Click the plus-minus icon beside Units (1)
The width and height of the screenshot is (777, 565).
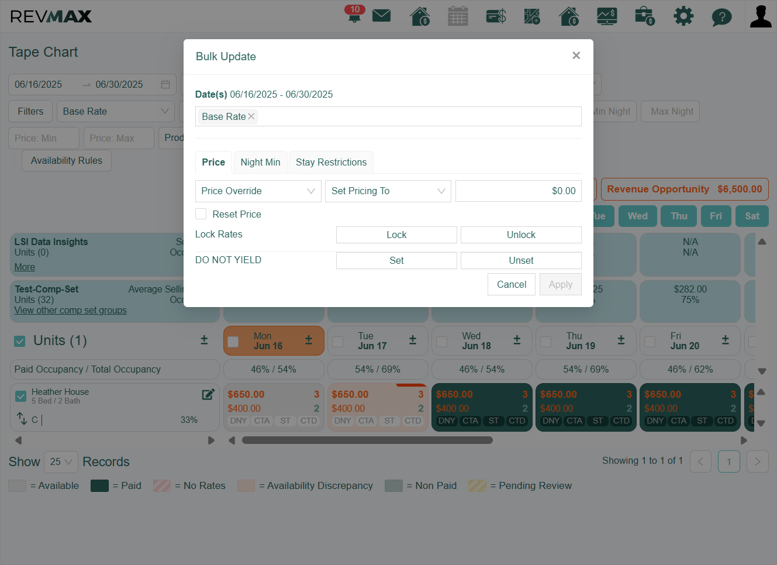(x=204, y=340)
